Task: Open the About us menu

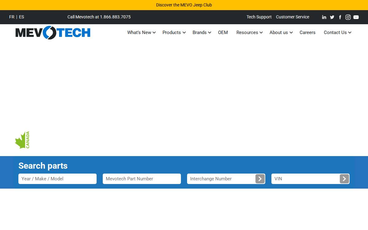Action: point(279,33)
